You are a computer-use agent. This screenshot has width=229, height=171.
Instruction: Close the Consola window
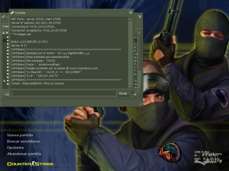coord(131,13)
